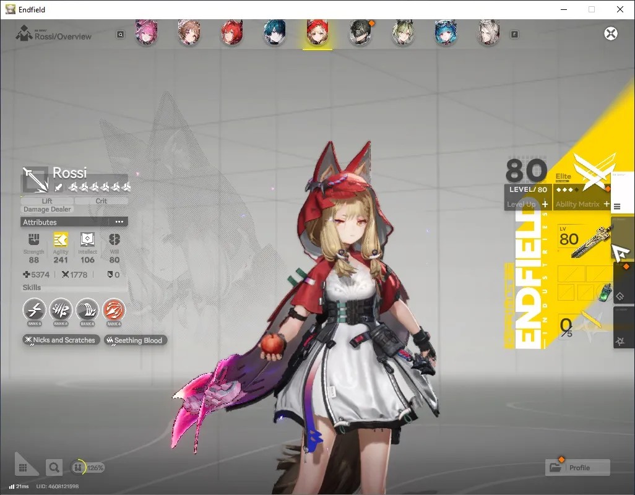Click Rossi's class arrow emblem
This screenshot has width=635, height=495.
pos(35,179)
